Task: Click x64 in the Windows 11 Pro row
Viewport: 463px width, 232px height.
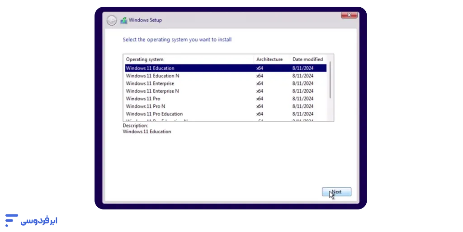Action: coord(260,99)
